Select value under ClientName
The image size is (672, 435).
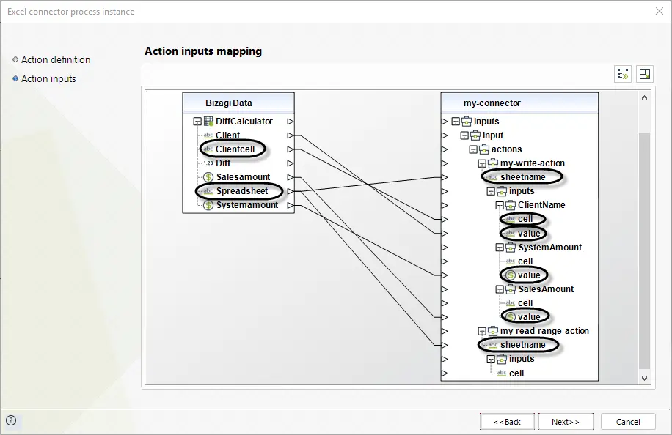[x=529, y=234]
